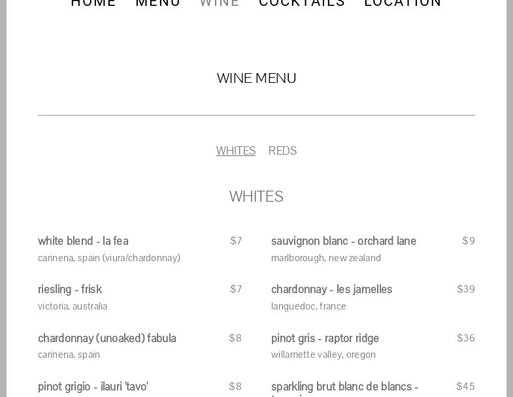Select the white blend - la fea item
This screenshot has height=397, width=513.
click(x=83, y=241)
